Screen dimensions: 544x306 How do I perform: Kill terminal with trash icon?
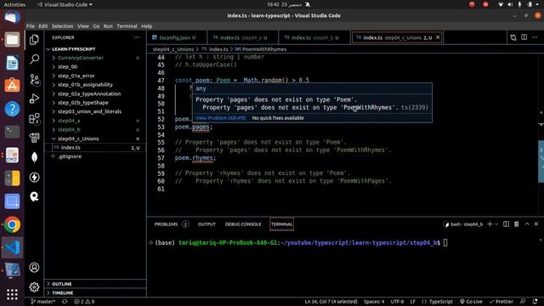point(516,224)
